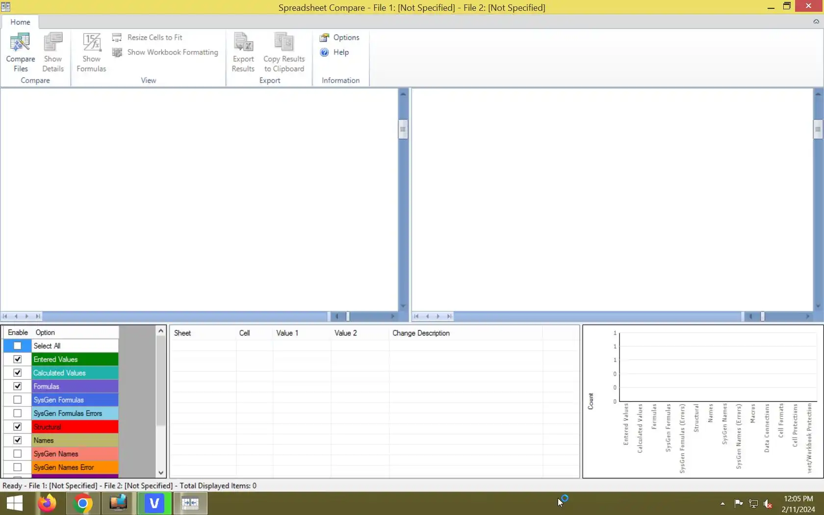This screenshot has height=515, width=824.
Task: Uncheck the Entered Values option
Action: (x=18, y=360)
